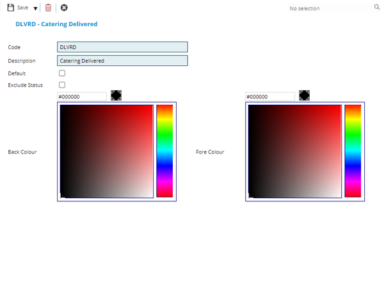Pick a shade in Back Colour gradient box
This screenshot has width=384, height=287.
(x=106, y=151)
